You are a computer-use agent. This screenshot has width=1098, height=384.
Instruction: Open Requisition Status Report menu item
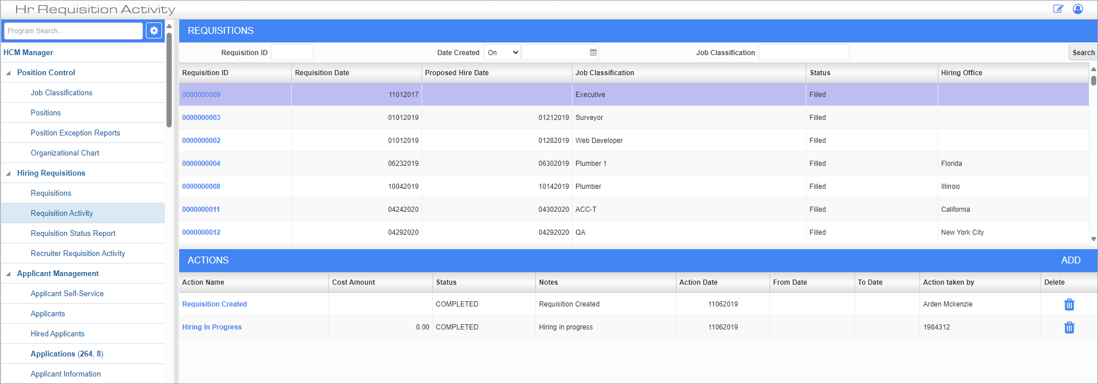tap(73, 233)
